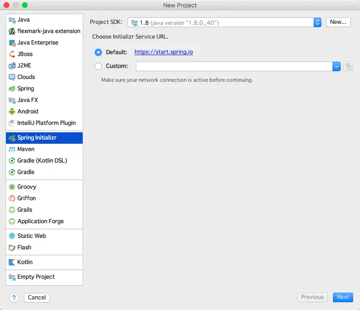
Task: Select JBoss project label
Action: (x=25, y=54)
